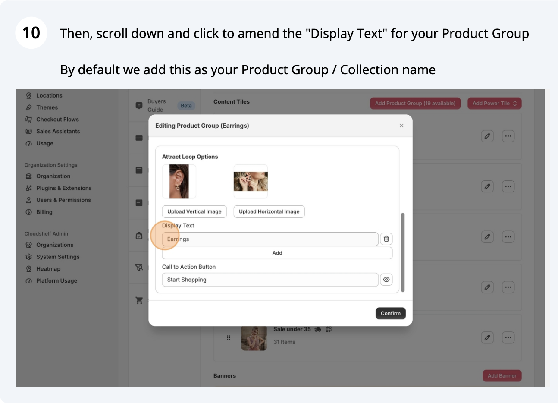Click the Themes brush icon
The width and height of the screenshot is (558, 403).
coord(29,107)
